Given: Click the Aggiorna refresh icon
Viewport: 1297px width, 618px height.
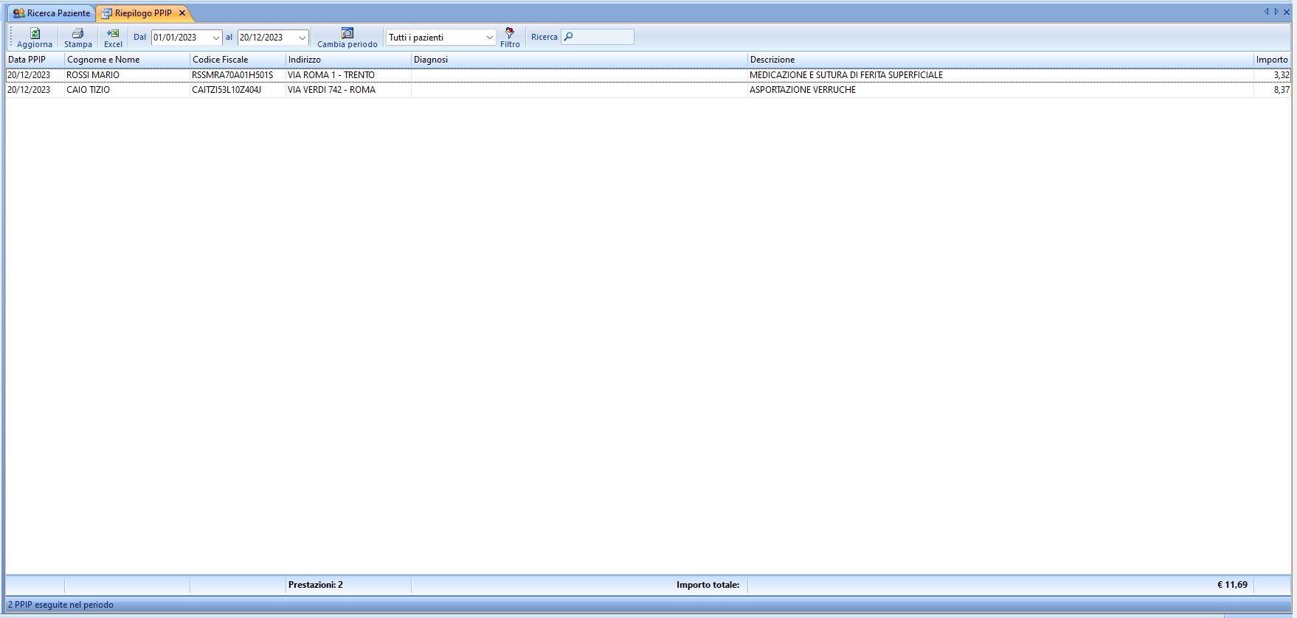Looking at the screenshot, I should coord(35,33).
